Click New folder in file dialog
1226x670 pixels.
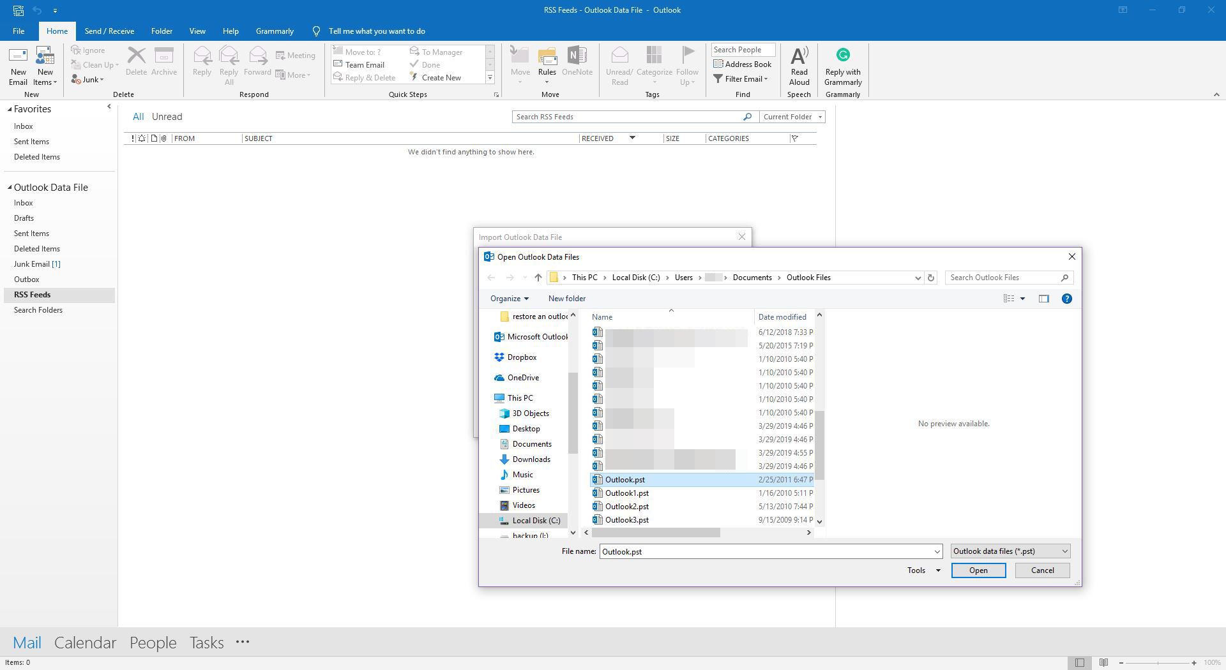(x=566, y=299)
